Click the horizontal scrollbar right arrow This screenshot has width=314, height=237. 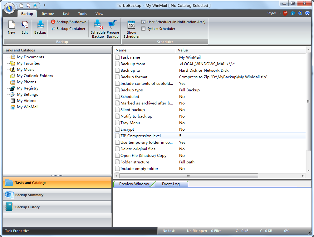tap(303, 176)
